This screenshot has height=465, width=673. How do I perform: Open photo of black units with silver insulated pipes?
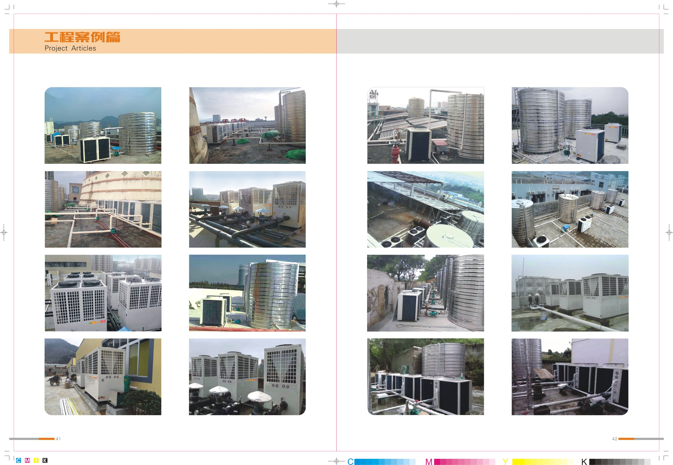[570, 377]
